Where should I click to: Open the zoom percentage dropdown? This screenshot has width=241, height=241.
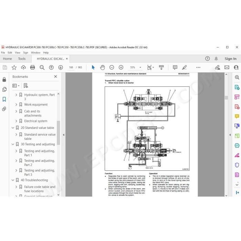coord(140,67)
